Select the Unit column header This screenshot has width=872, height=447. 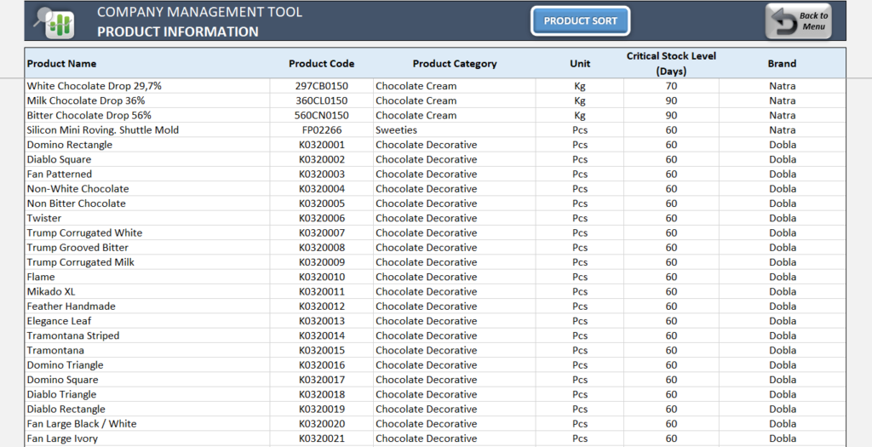580,64
